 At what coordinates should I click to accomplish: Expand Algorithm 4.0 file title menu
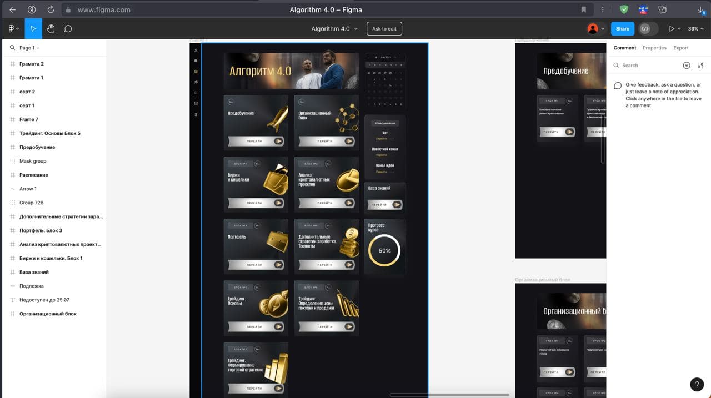pos(334,29)
